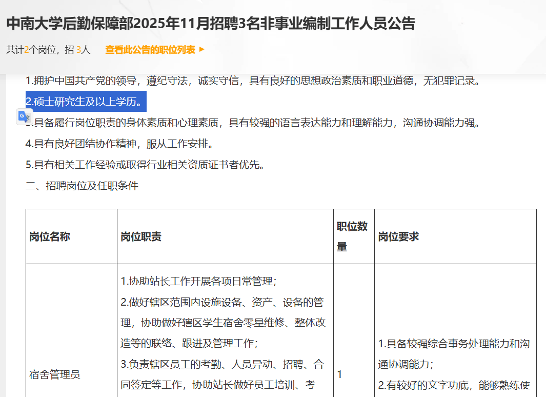This screenshot has height=397, width=546.
Task: Click the 宿舍管理员 table cell
Action: pyautogui.click(x=55, y=374)
